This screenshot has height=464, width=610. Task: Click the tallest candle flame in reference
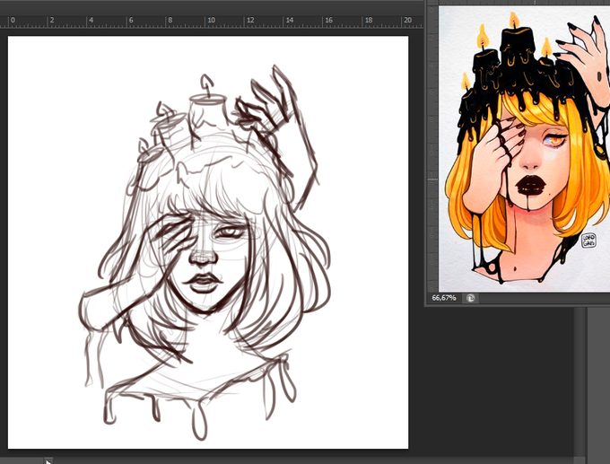pos(514,21)
